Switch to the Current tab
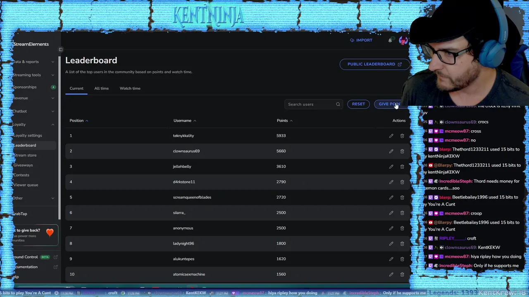 [x=76, y=88]
